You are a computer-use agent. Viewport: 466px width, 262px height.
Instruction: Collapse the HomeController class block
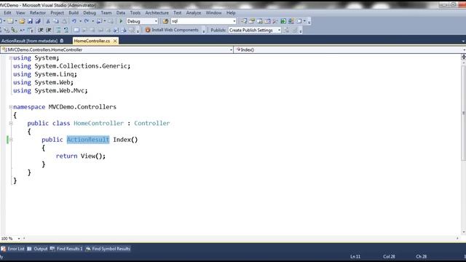coord(11,123)
